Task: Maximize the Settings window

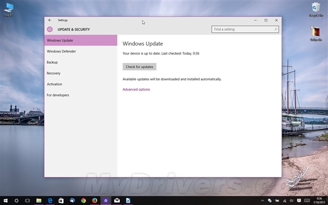Action: (x=266, y=20)
